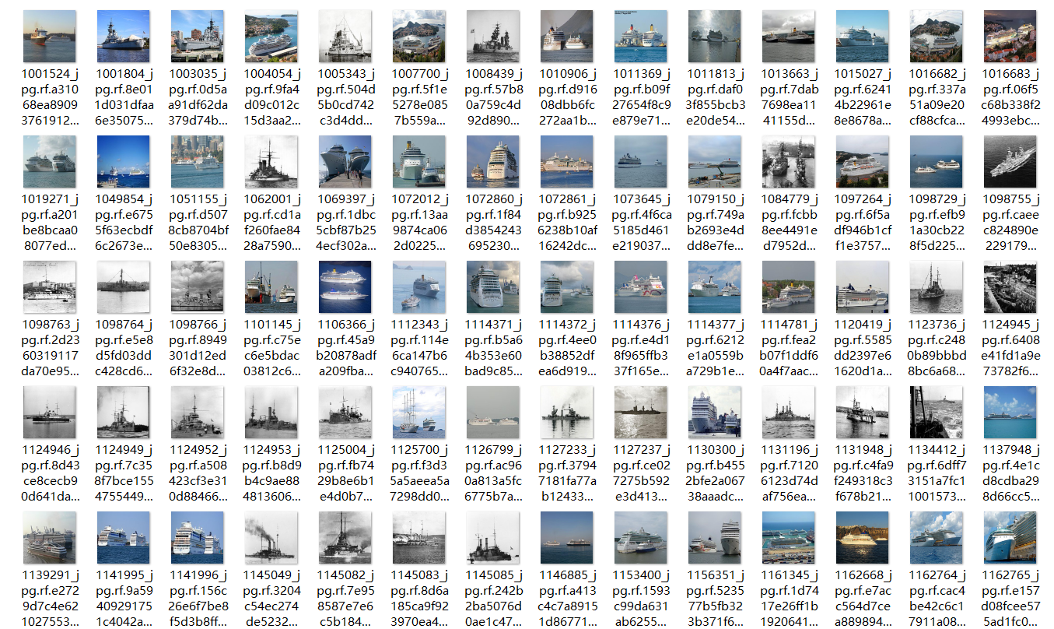
Task: Select the thumbnail of file 1001524_jpg
Action: [x=50, y=36]
